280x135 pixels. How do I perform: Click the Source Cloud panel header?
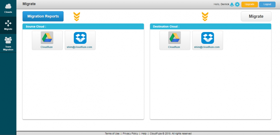pos(83,26)
